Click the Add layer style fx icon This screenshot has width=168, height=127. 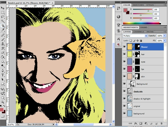pyautogui.click(x=136, y=123)
